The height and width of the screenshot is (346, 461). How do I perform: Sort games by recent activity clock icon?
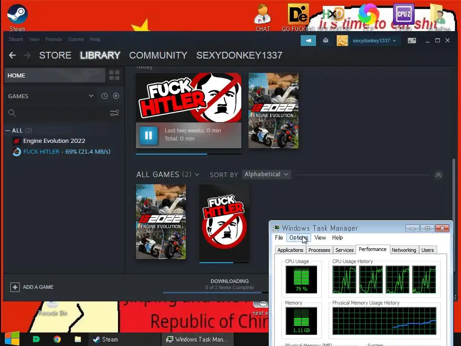pyautogui.click(x=104, y=96)
